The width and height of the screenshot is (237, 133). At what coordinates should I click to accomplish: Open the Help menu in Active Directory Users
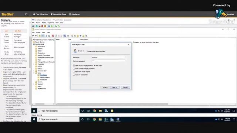coord(49,33)
